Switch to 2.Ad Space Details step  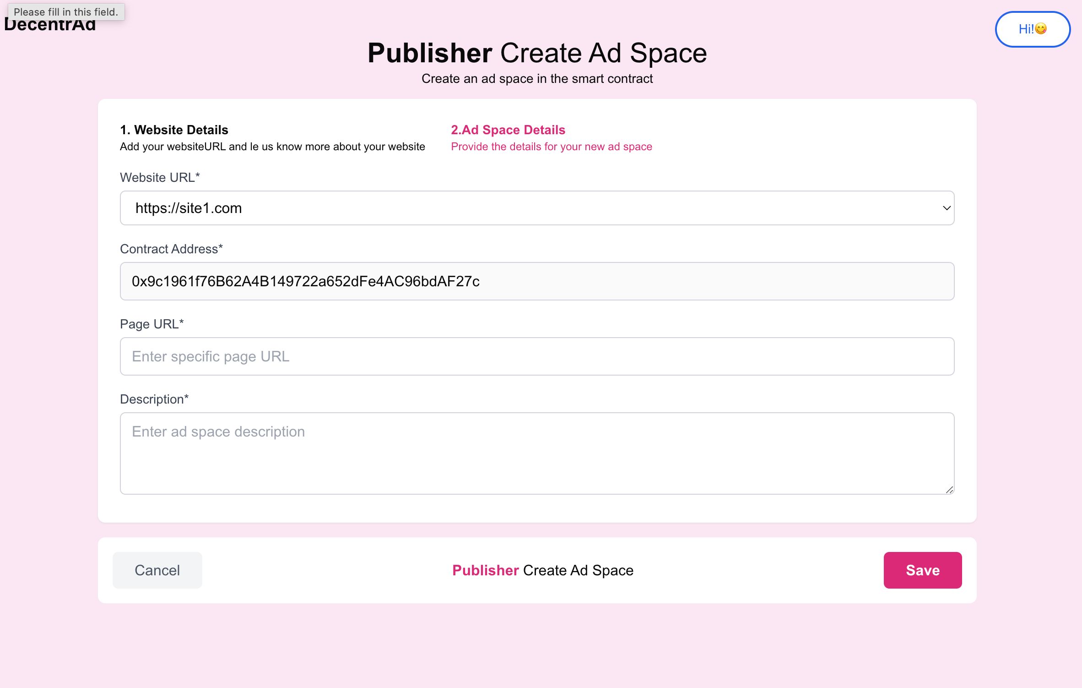pos(508,130)
